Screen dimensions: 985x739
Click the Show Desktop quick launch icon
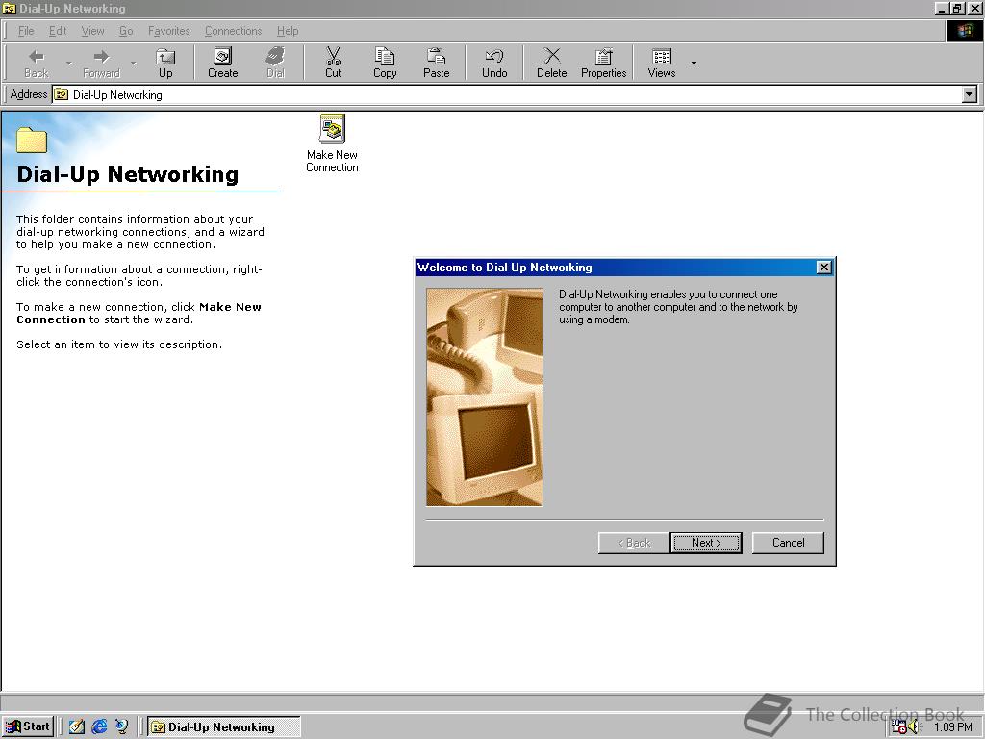[x=76, y=726]
